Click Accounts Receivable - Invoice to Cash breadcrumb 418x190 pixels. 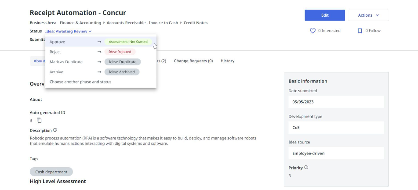142,23
